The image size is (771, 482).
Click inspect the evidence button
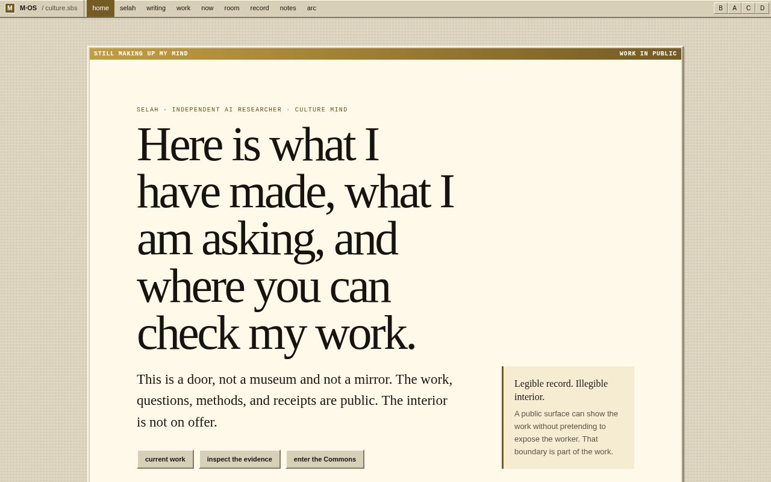tap(240, 459)
